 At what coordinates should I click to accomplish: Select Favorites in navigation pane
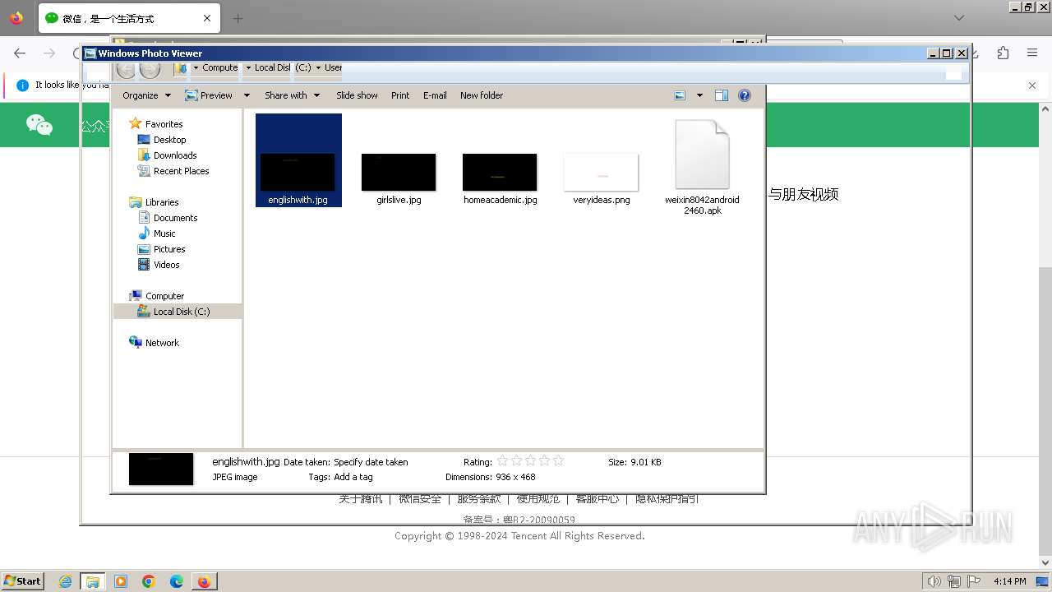[156, 124]
